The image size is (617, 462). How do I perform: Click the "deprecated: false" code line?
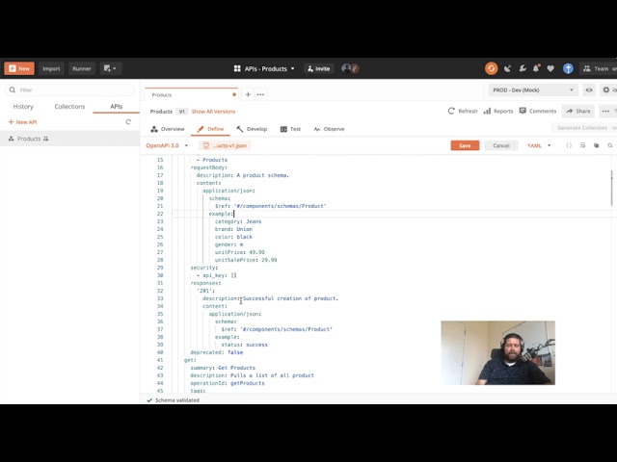(x=216, y=352)
